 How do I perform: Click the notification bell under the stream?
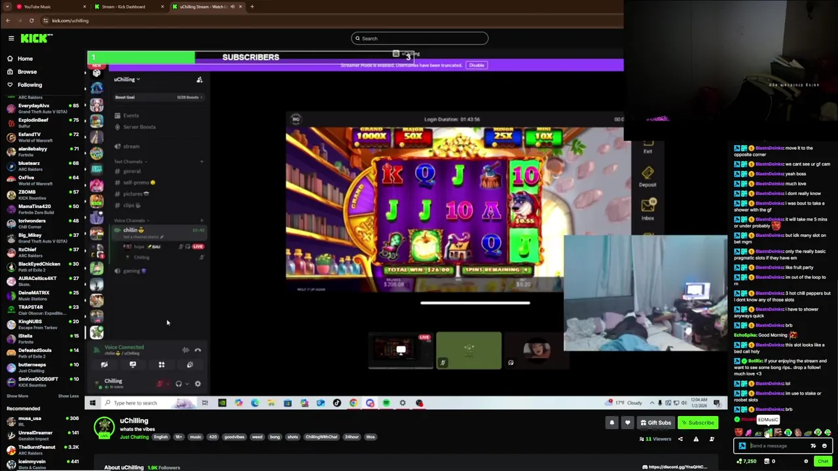pos(612,423)
